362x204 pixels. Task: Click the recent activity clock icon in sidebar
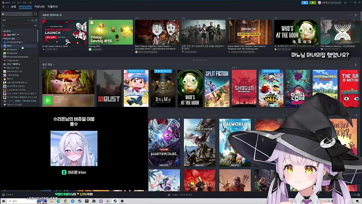tap(32, 20)
